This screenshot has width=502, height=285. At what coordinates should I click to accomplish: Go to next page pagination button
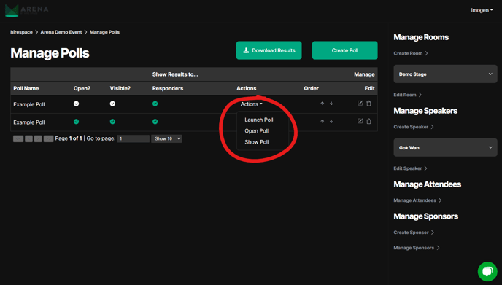(x=38, y=138)
